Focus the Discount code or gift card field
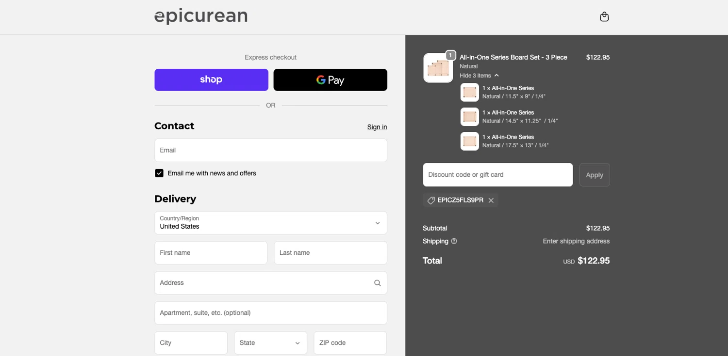 tap(498, 175)
